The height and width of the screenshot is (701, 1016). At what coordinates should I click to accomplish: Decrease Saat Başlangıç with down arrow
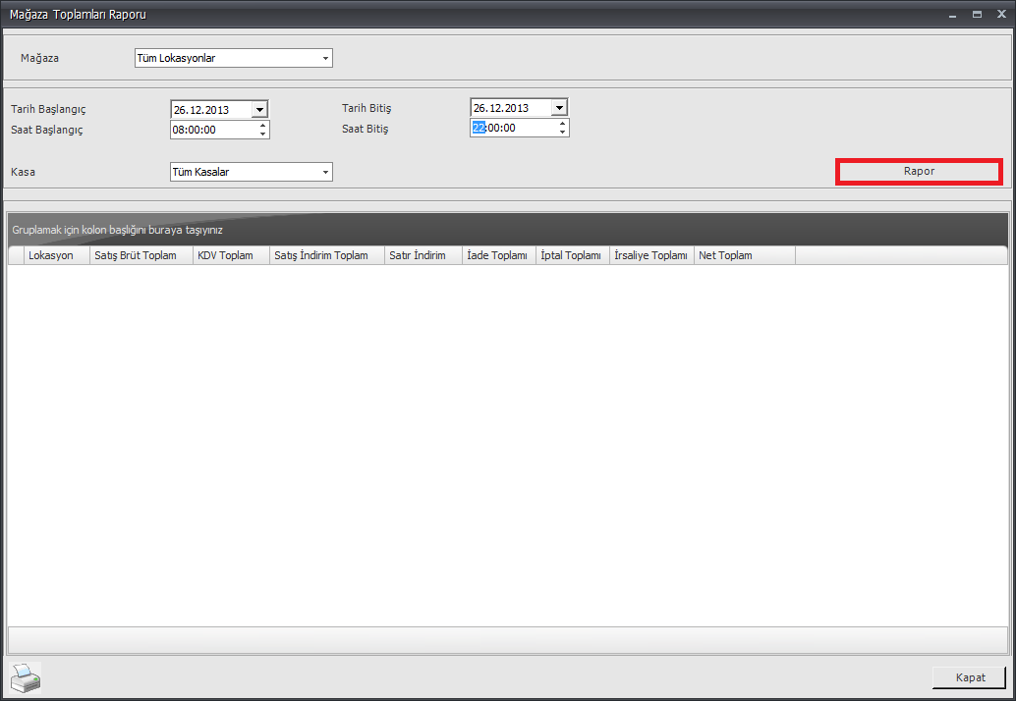pos(262,134)
